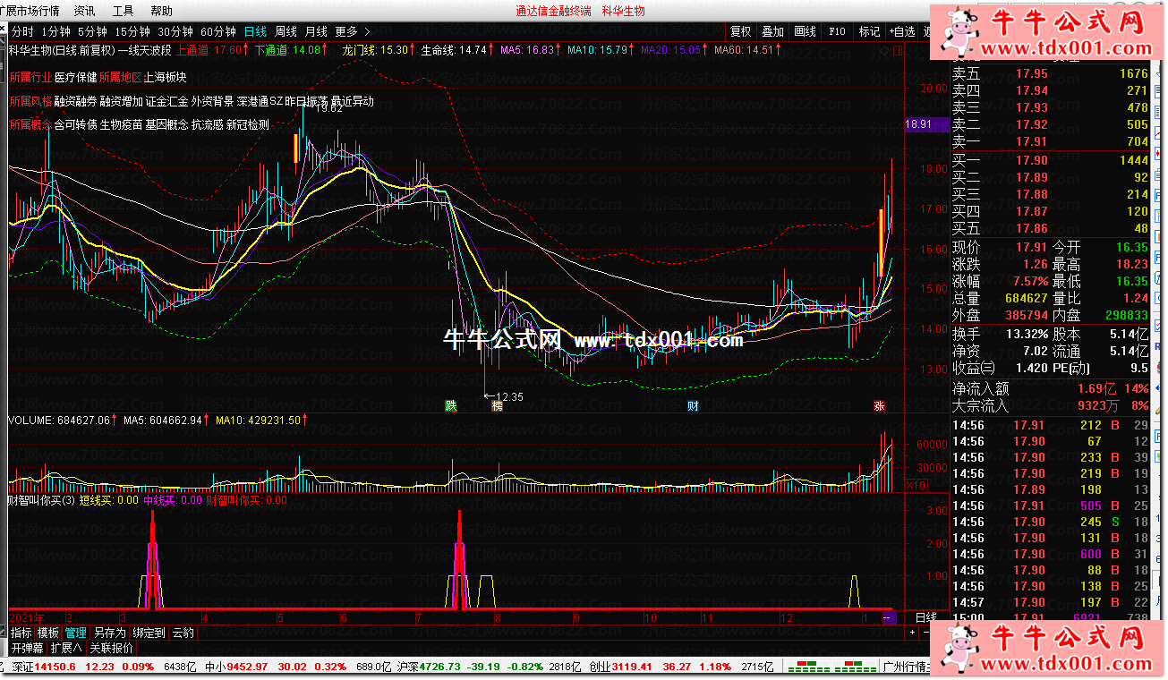Image resolution: width=1168 pixels, height=680 pixels.
Task: Switch chart to 15分钟 period
Action: (x=132, y=31)
